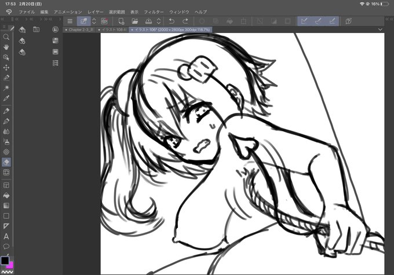
Task: Toggle the highlighted edit mode button
Action: (x=83, y=21)
